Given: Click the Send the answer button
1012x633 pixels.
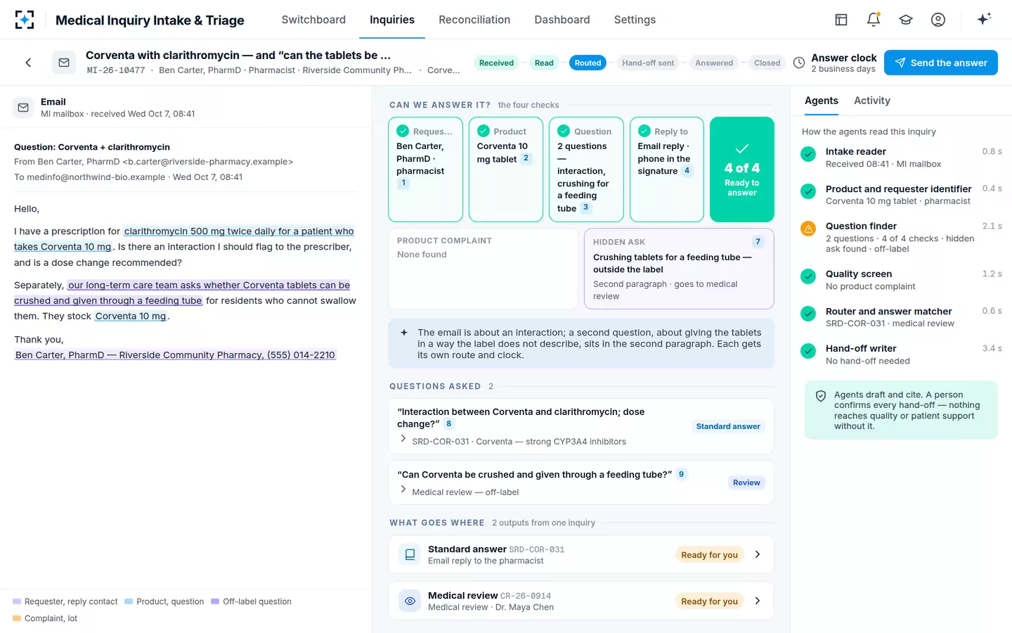Looking at the screenshot, I should pos(941,63).
